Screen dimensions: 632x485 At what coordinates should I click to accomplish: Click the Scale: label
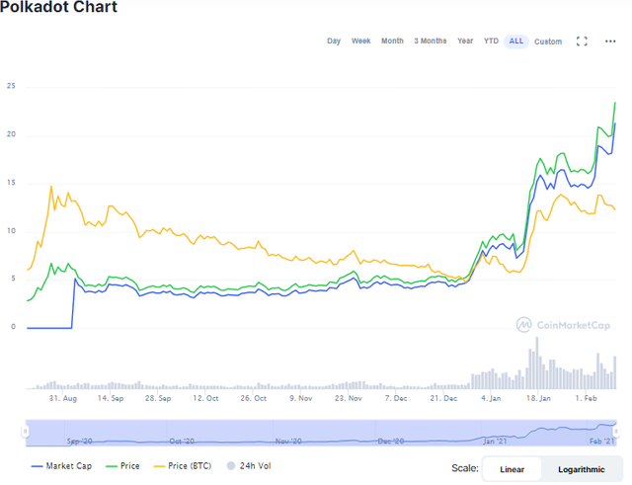click(465, 468)
